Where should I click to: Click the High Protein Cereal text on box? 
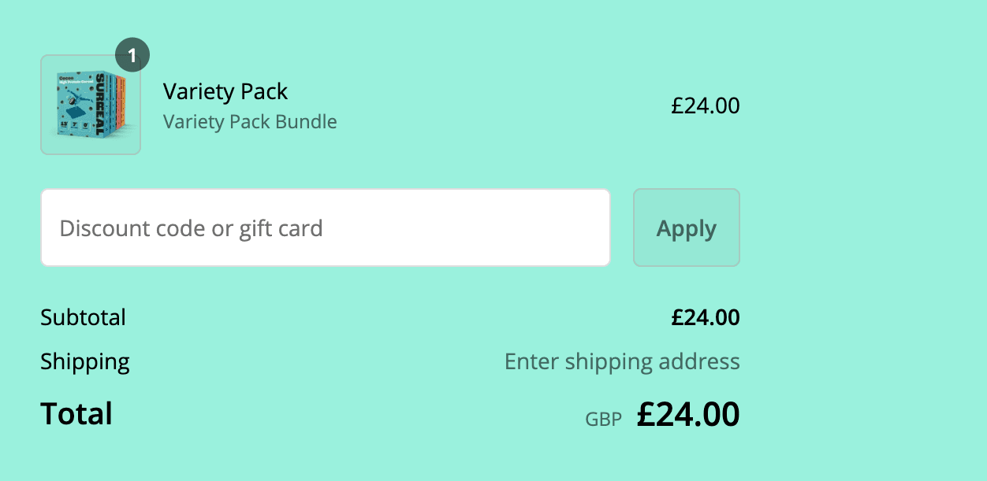pos(76,82)
